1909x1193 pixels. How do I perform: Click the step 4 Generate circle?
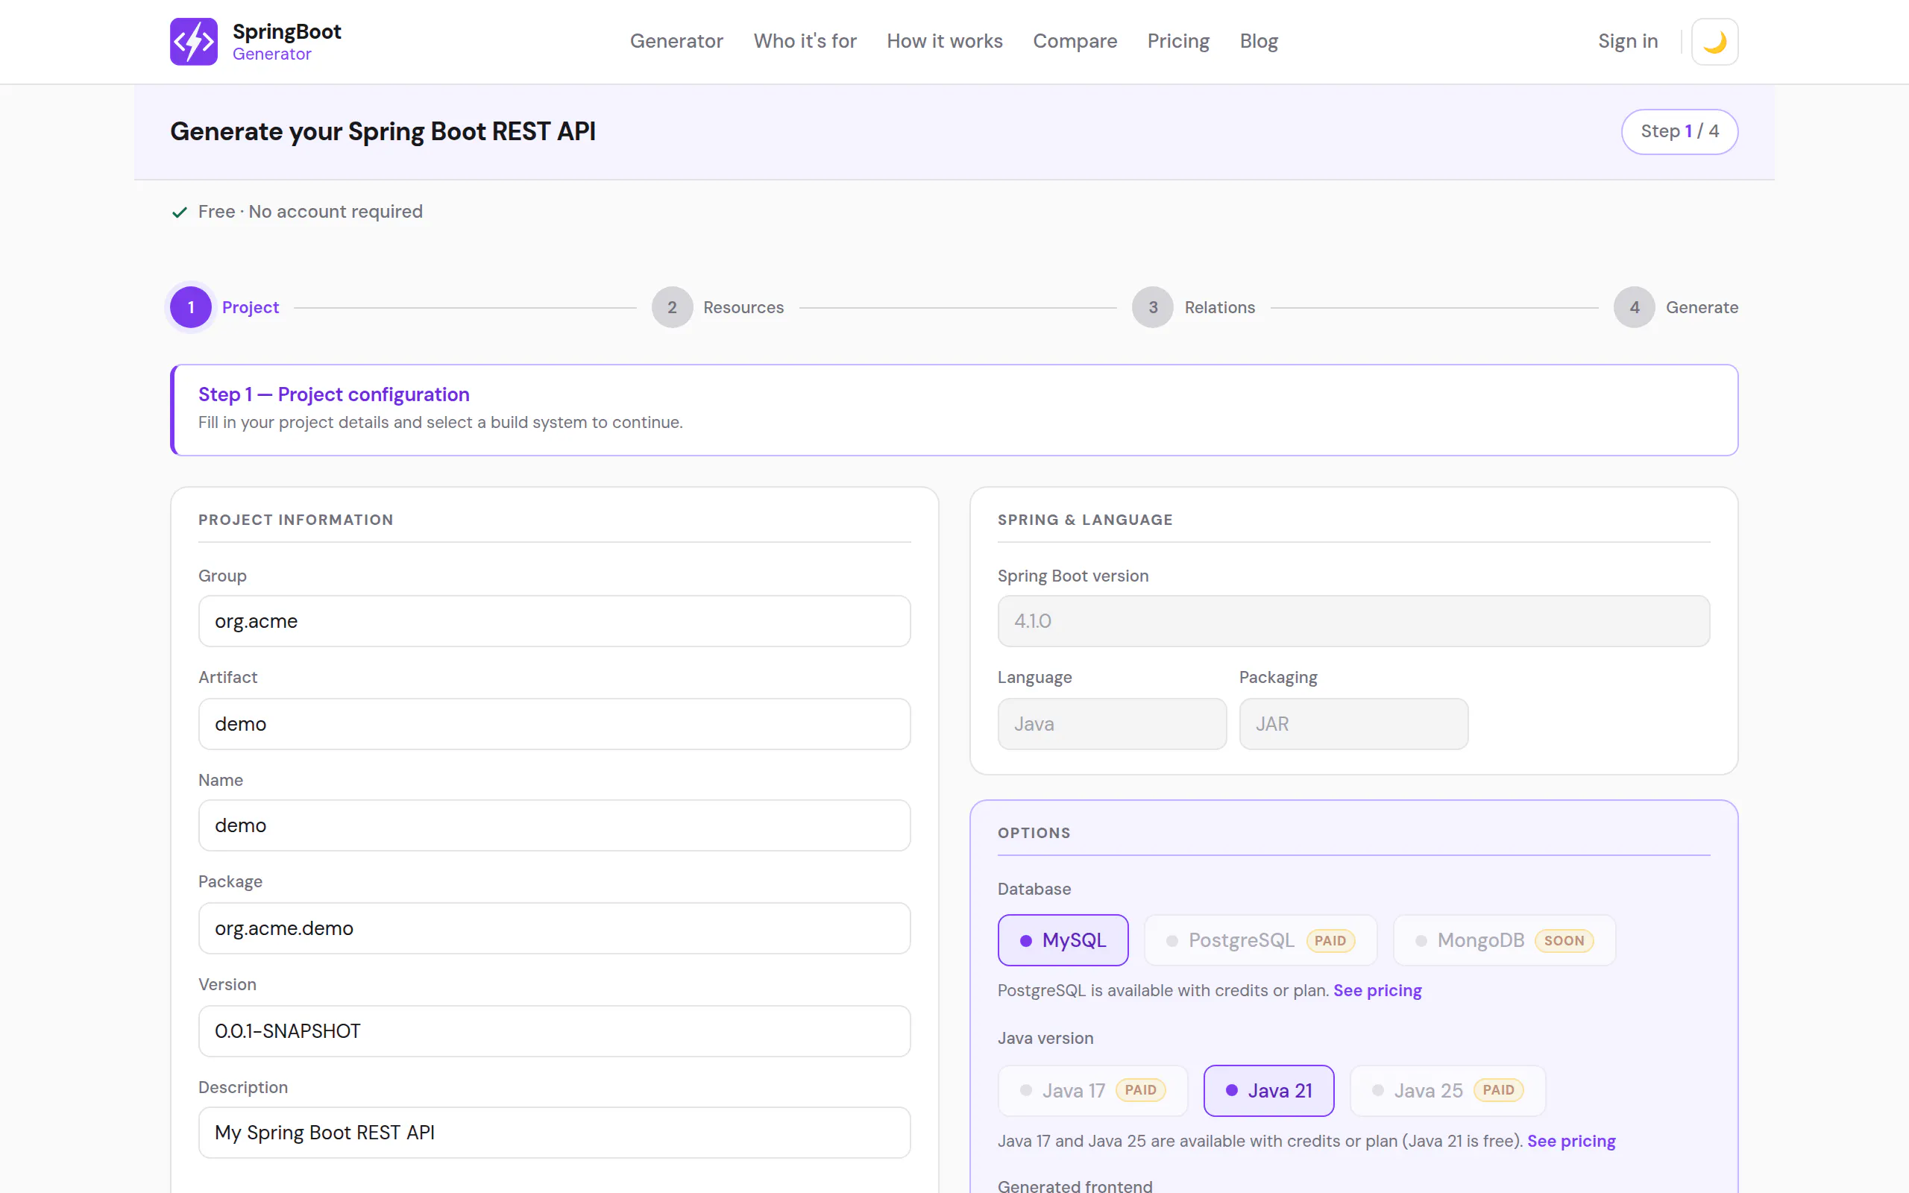(x=1635, y=307)
